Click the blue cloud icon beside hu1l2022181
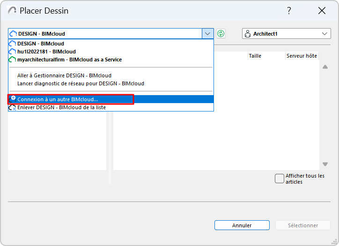 pos(13,52)
